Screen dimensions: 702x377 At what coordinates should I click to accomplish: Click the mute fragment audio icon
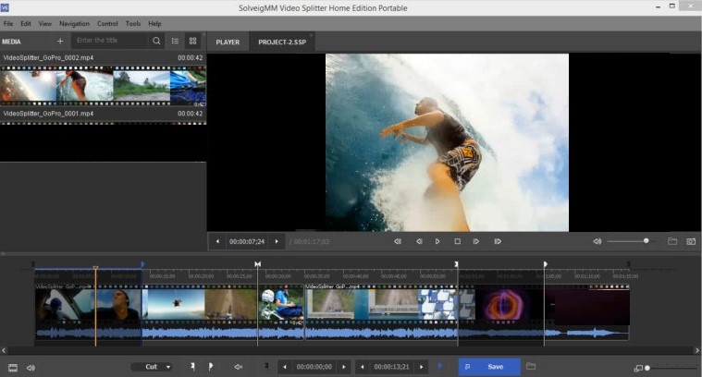pyautogui.click(x=239, y=367)
